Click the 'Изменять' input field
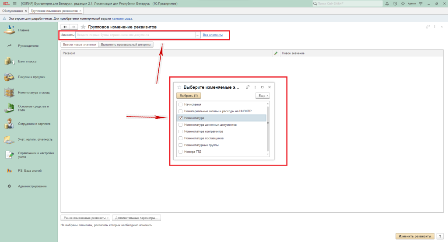Screen dimensions: 448x242 135,35
